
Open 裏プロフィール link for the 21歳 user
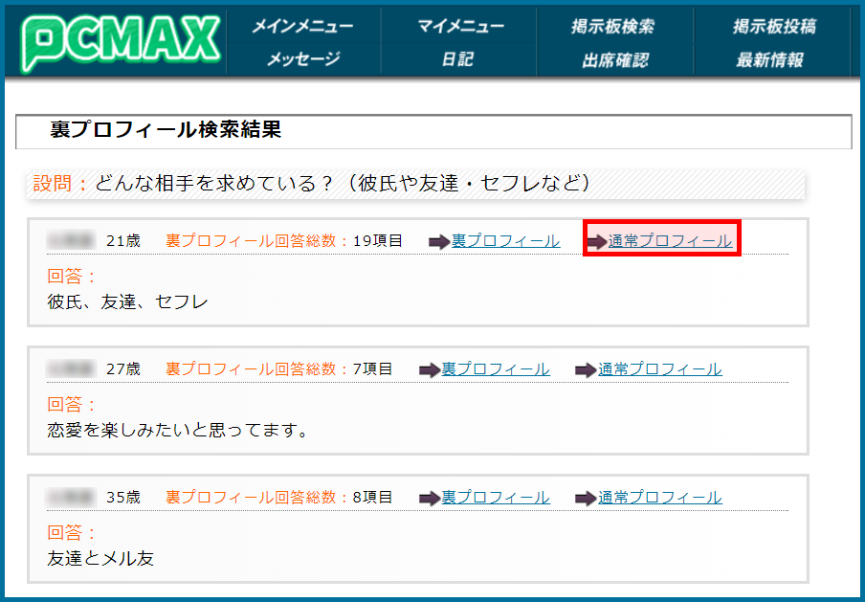pyautogui.click(x=505, y=241)
